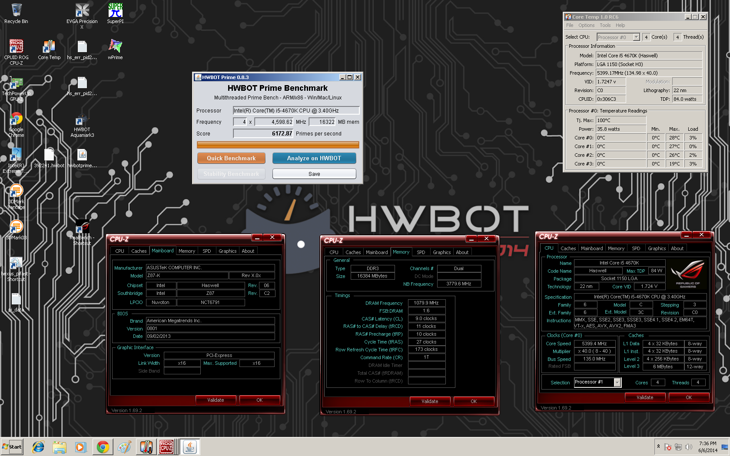730x456 pixels.
Task: Show hidden system tray icons arrow
Action: click(x=658, y=446)
